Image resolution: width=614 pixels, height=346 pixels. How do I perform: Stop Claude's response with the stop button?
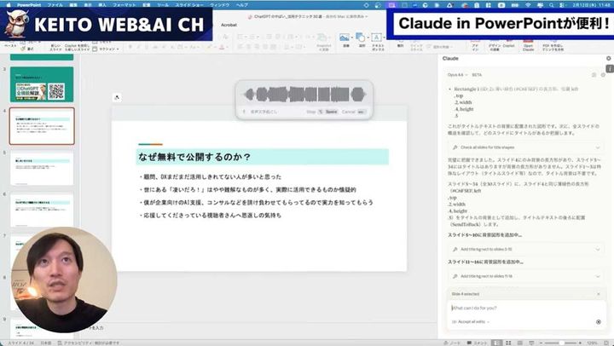(599, 322)
